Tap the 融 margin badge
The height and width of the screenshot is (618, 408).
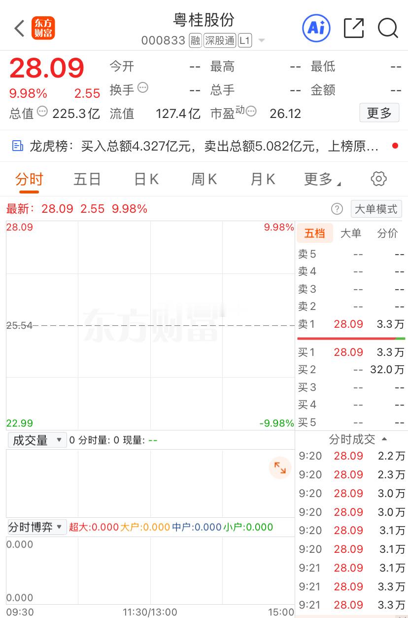pos(195,40)
